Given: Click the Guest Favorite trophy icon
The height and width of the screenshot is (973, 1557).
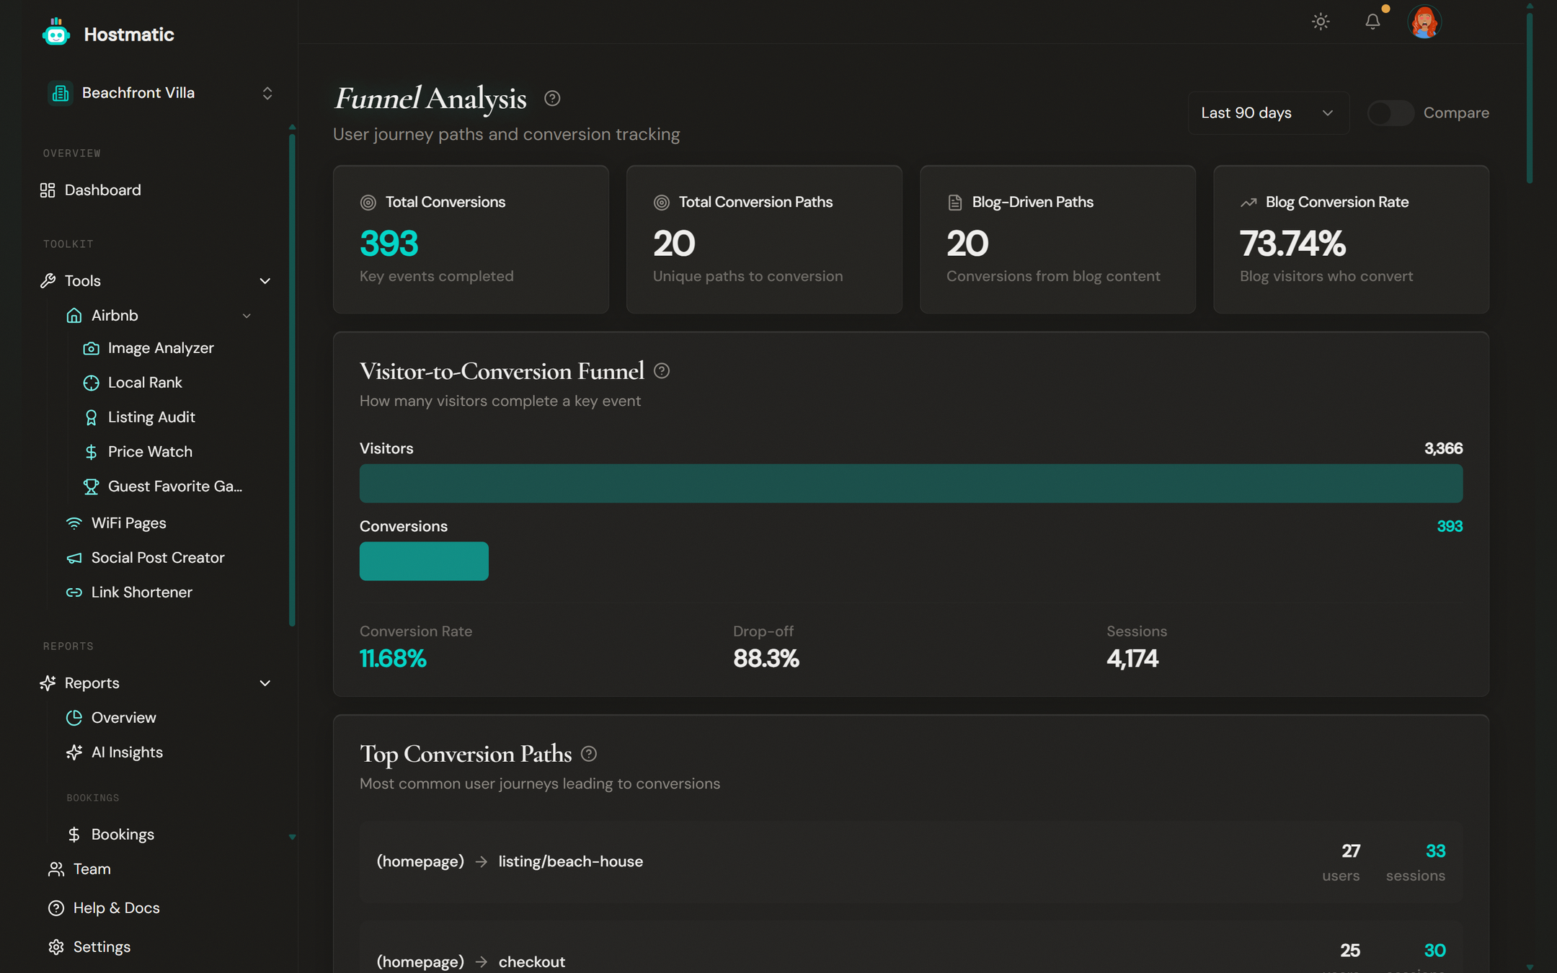Looking at the screenshot, I should tap(92, 487).
